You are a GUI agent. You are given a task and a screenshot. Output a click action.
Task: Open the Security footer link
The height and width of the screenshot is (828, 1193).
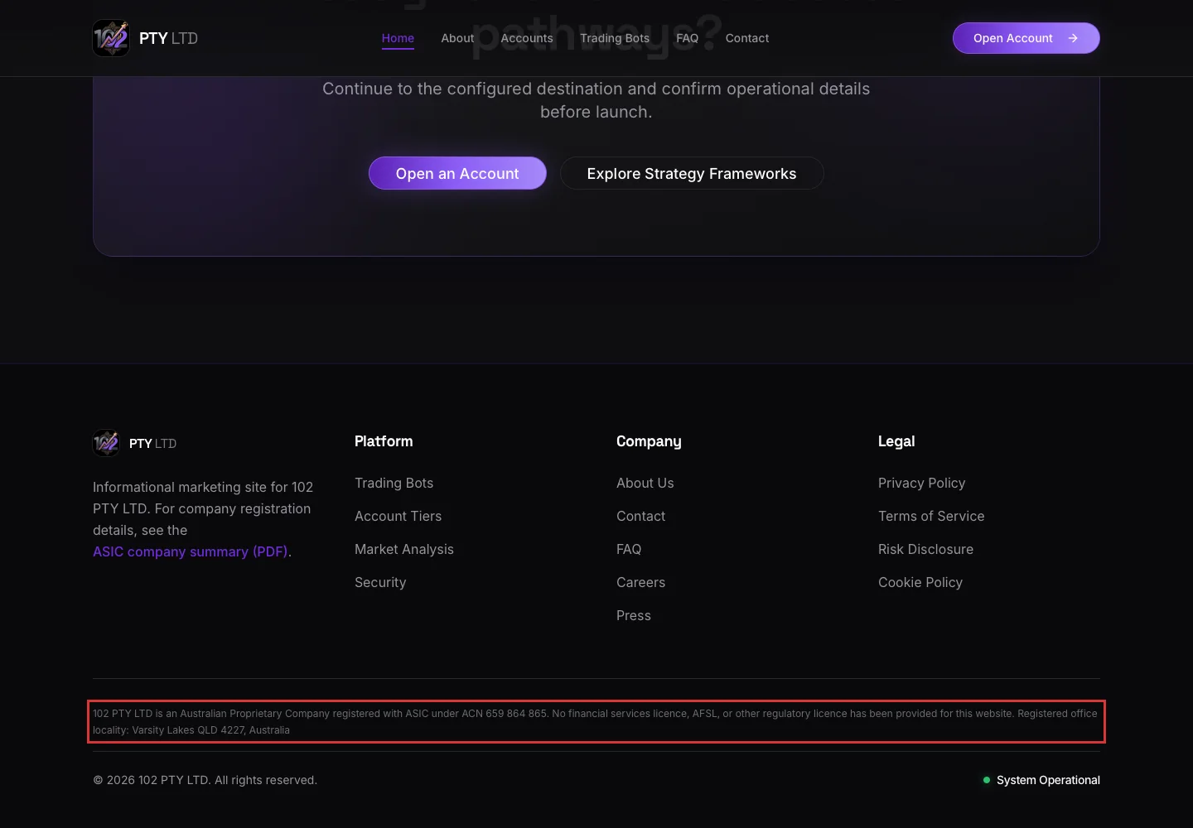380,582
